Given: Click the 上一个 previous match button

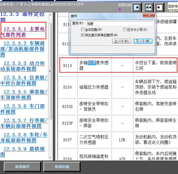Looking at the screenshot, I should tap(122, 41).
